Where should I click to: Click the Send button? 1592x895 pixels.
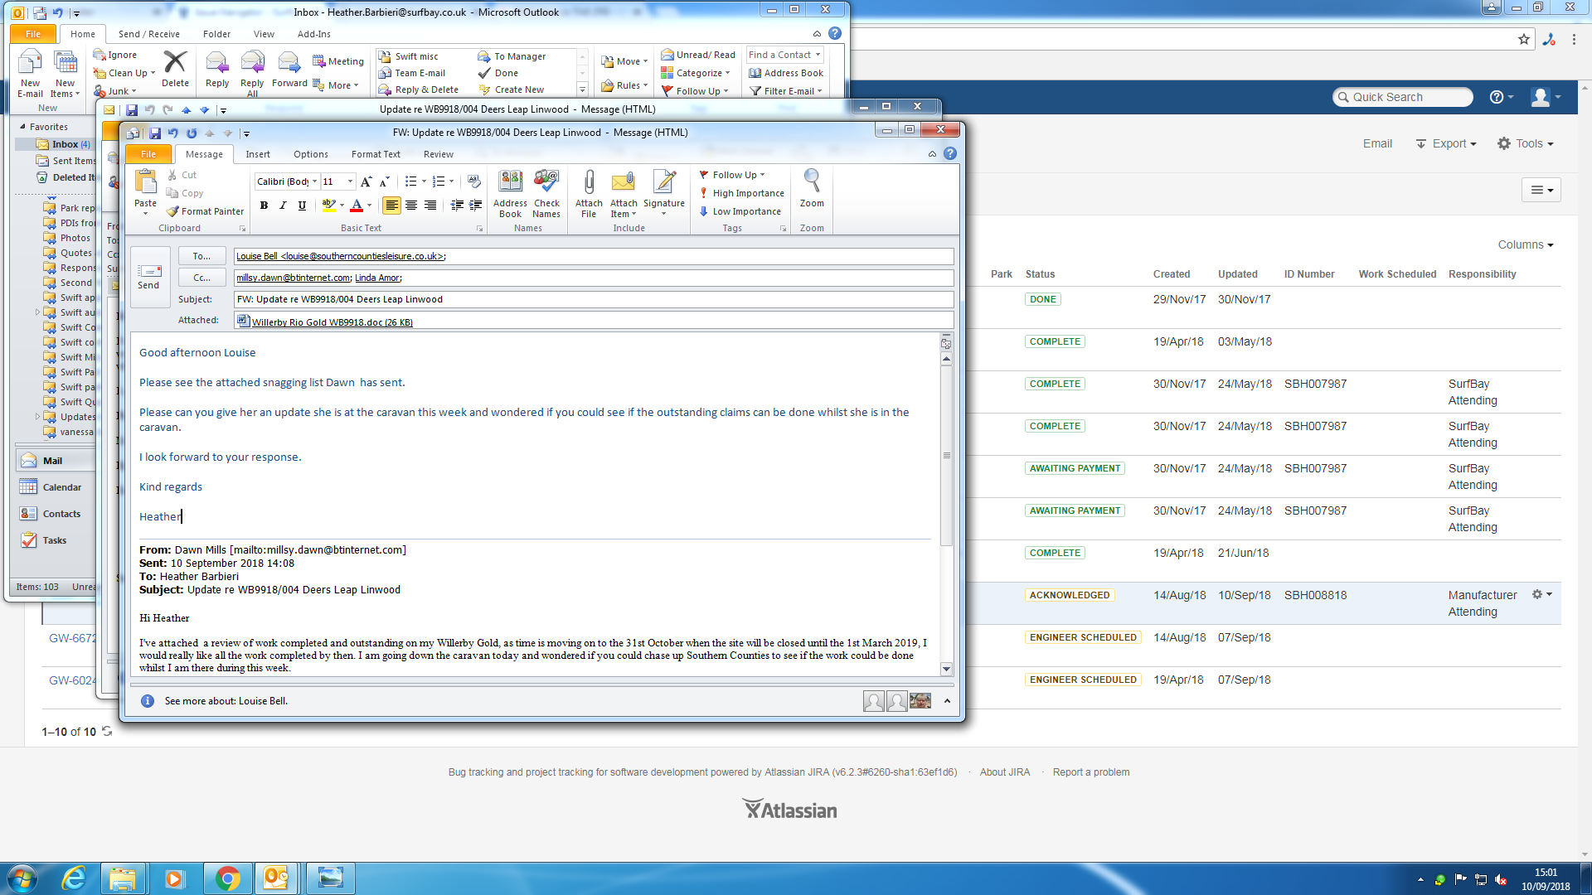(149, 277)
